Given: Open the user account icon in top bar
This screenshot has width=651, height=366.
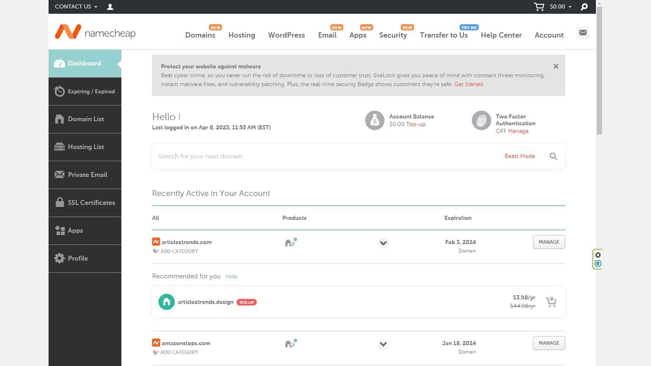Looking at the screenshot, I should click(x=110, y=7).
